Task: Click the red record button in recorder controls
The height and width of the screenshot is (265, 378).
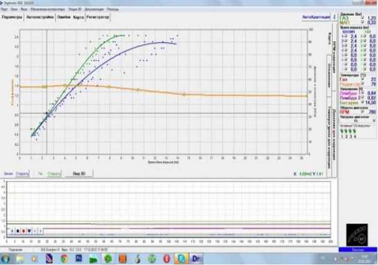Action: pyautogui.click(x=24, y=231)
